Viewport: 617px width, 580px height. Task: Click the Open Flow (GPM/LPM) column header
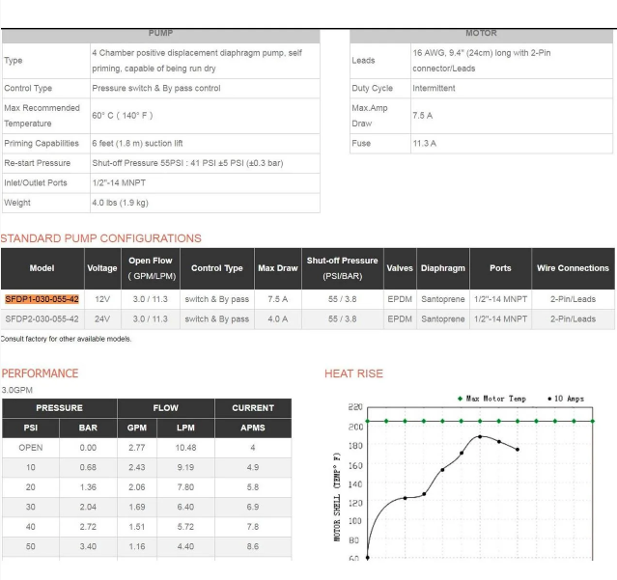[150, 268]
